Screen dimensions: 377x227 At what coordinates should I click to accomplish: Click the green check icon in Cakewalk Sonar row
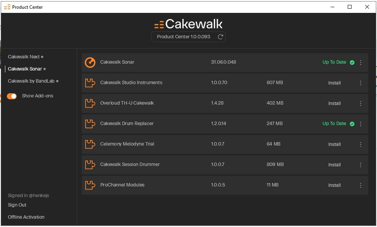352,63
